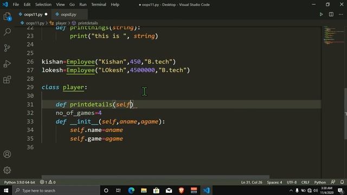347x195 pixels.
Task: Open the taskbar clock and date
Action: [326, 190]
